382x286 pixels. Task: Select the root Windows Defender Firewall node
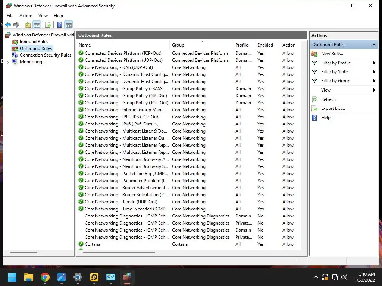43,35
